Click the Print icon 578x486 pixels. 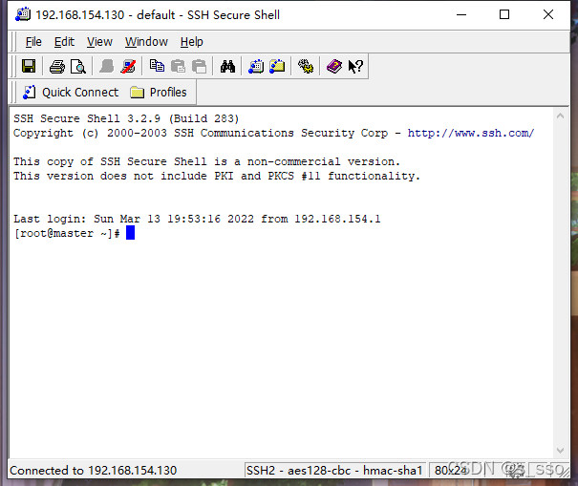tap(57, 66)
